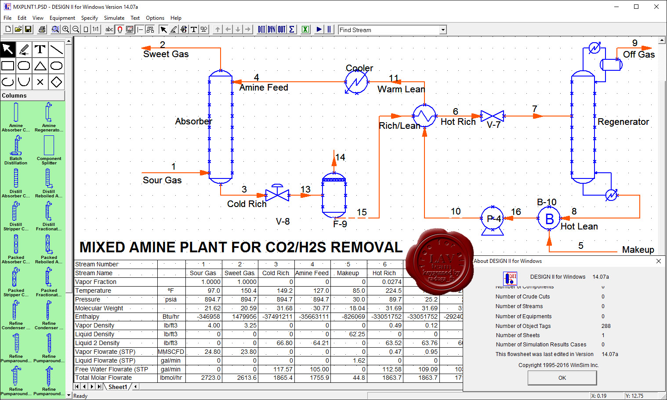Pick the Packed Absorber column

16,249
